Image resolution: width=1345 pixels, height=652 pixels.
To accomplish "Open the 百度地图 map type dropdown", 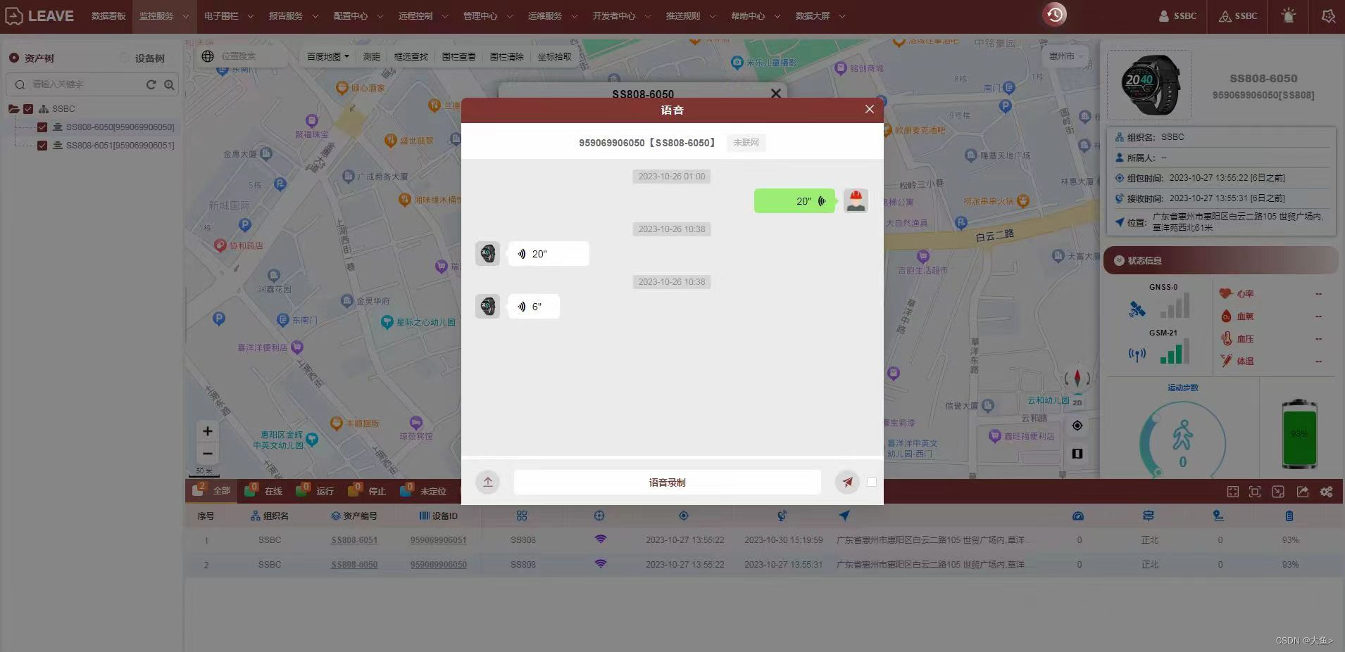I will tap(328, 56).
